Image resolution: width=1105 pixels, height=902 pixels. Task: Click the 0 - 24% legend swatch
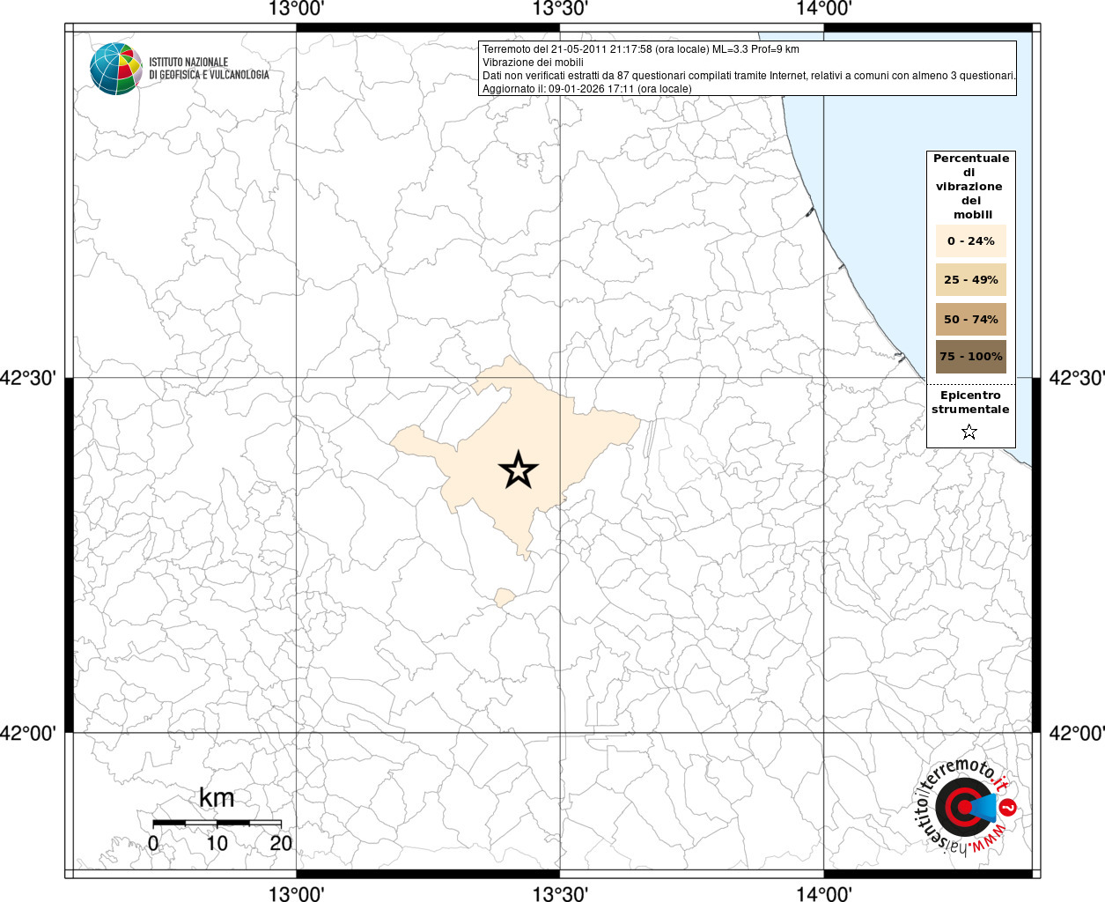point(970,240)
